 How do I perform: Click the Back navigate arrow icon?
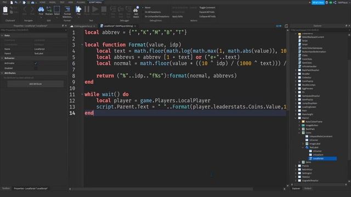pos(25,9)
